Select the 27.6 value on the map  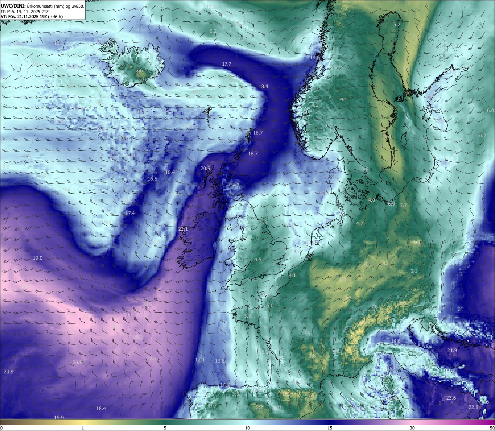pyautogui.click(x=151, y=358)
